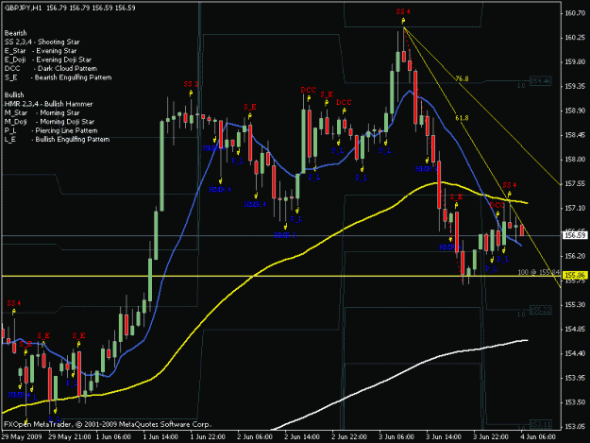Click the current price tag 156.59
Screen dimensions: 590x443
point(574,235)
